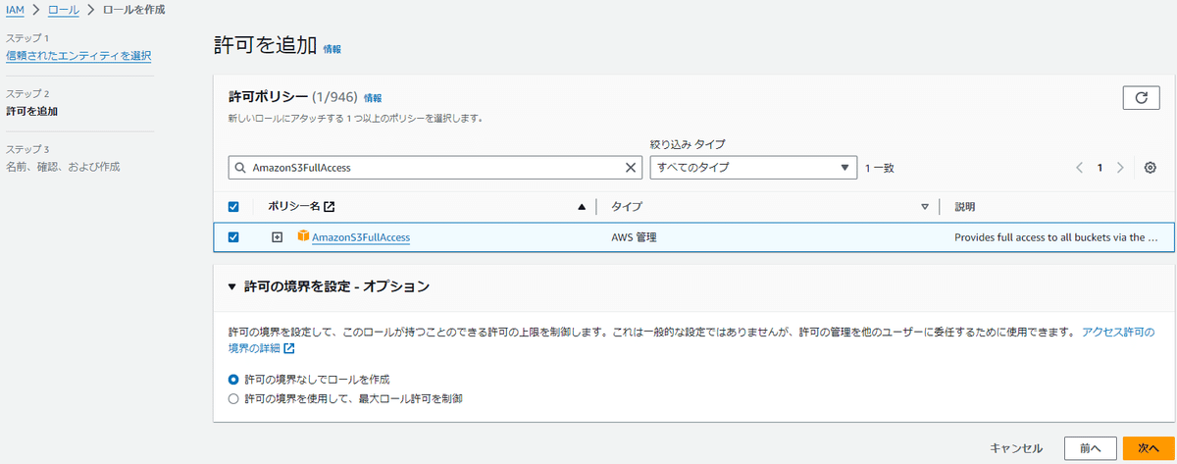Image resolution: width=1177 pixels, height=464 pixels.
Task: Click the 前へ button
Action: 1090,447
